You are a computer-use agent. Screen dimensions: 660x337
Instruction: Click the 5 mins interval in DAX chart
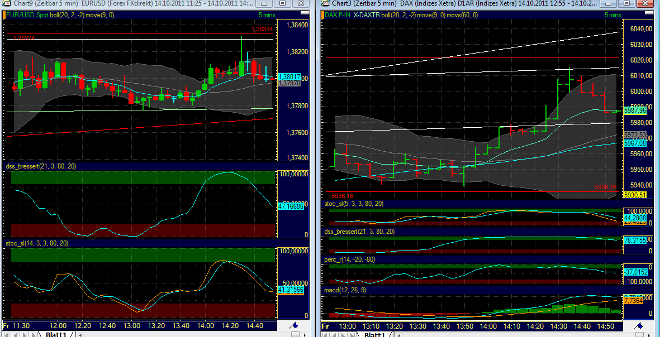point(613,15)
